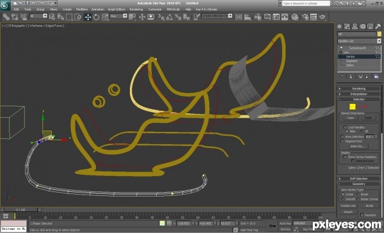Select the Move transform tool

(x=88, y=17)
